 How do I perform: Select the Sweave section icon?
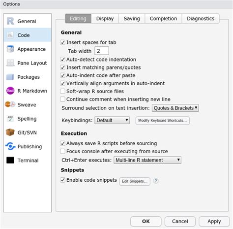click(10, 104)
